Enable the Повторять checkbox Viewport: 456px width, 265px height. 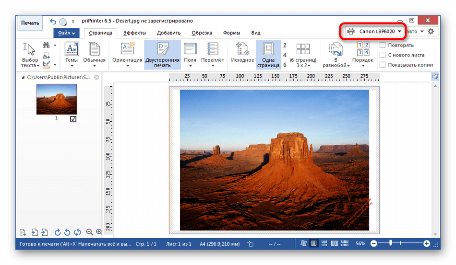click(x=383, y=45)
